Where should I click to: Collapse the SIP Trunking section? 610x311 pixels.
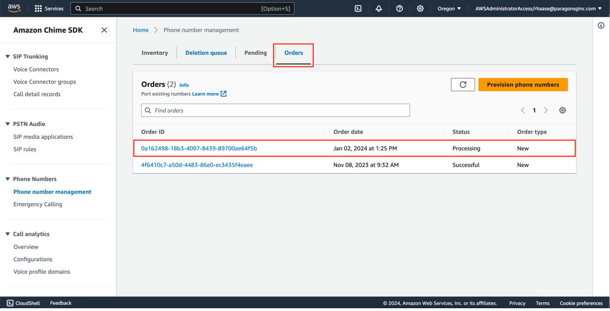pyautogui.click(x=7, y=56)
